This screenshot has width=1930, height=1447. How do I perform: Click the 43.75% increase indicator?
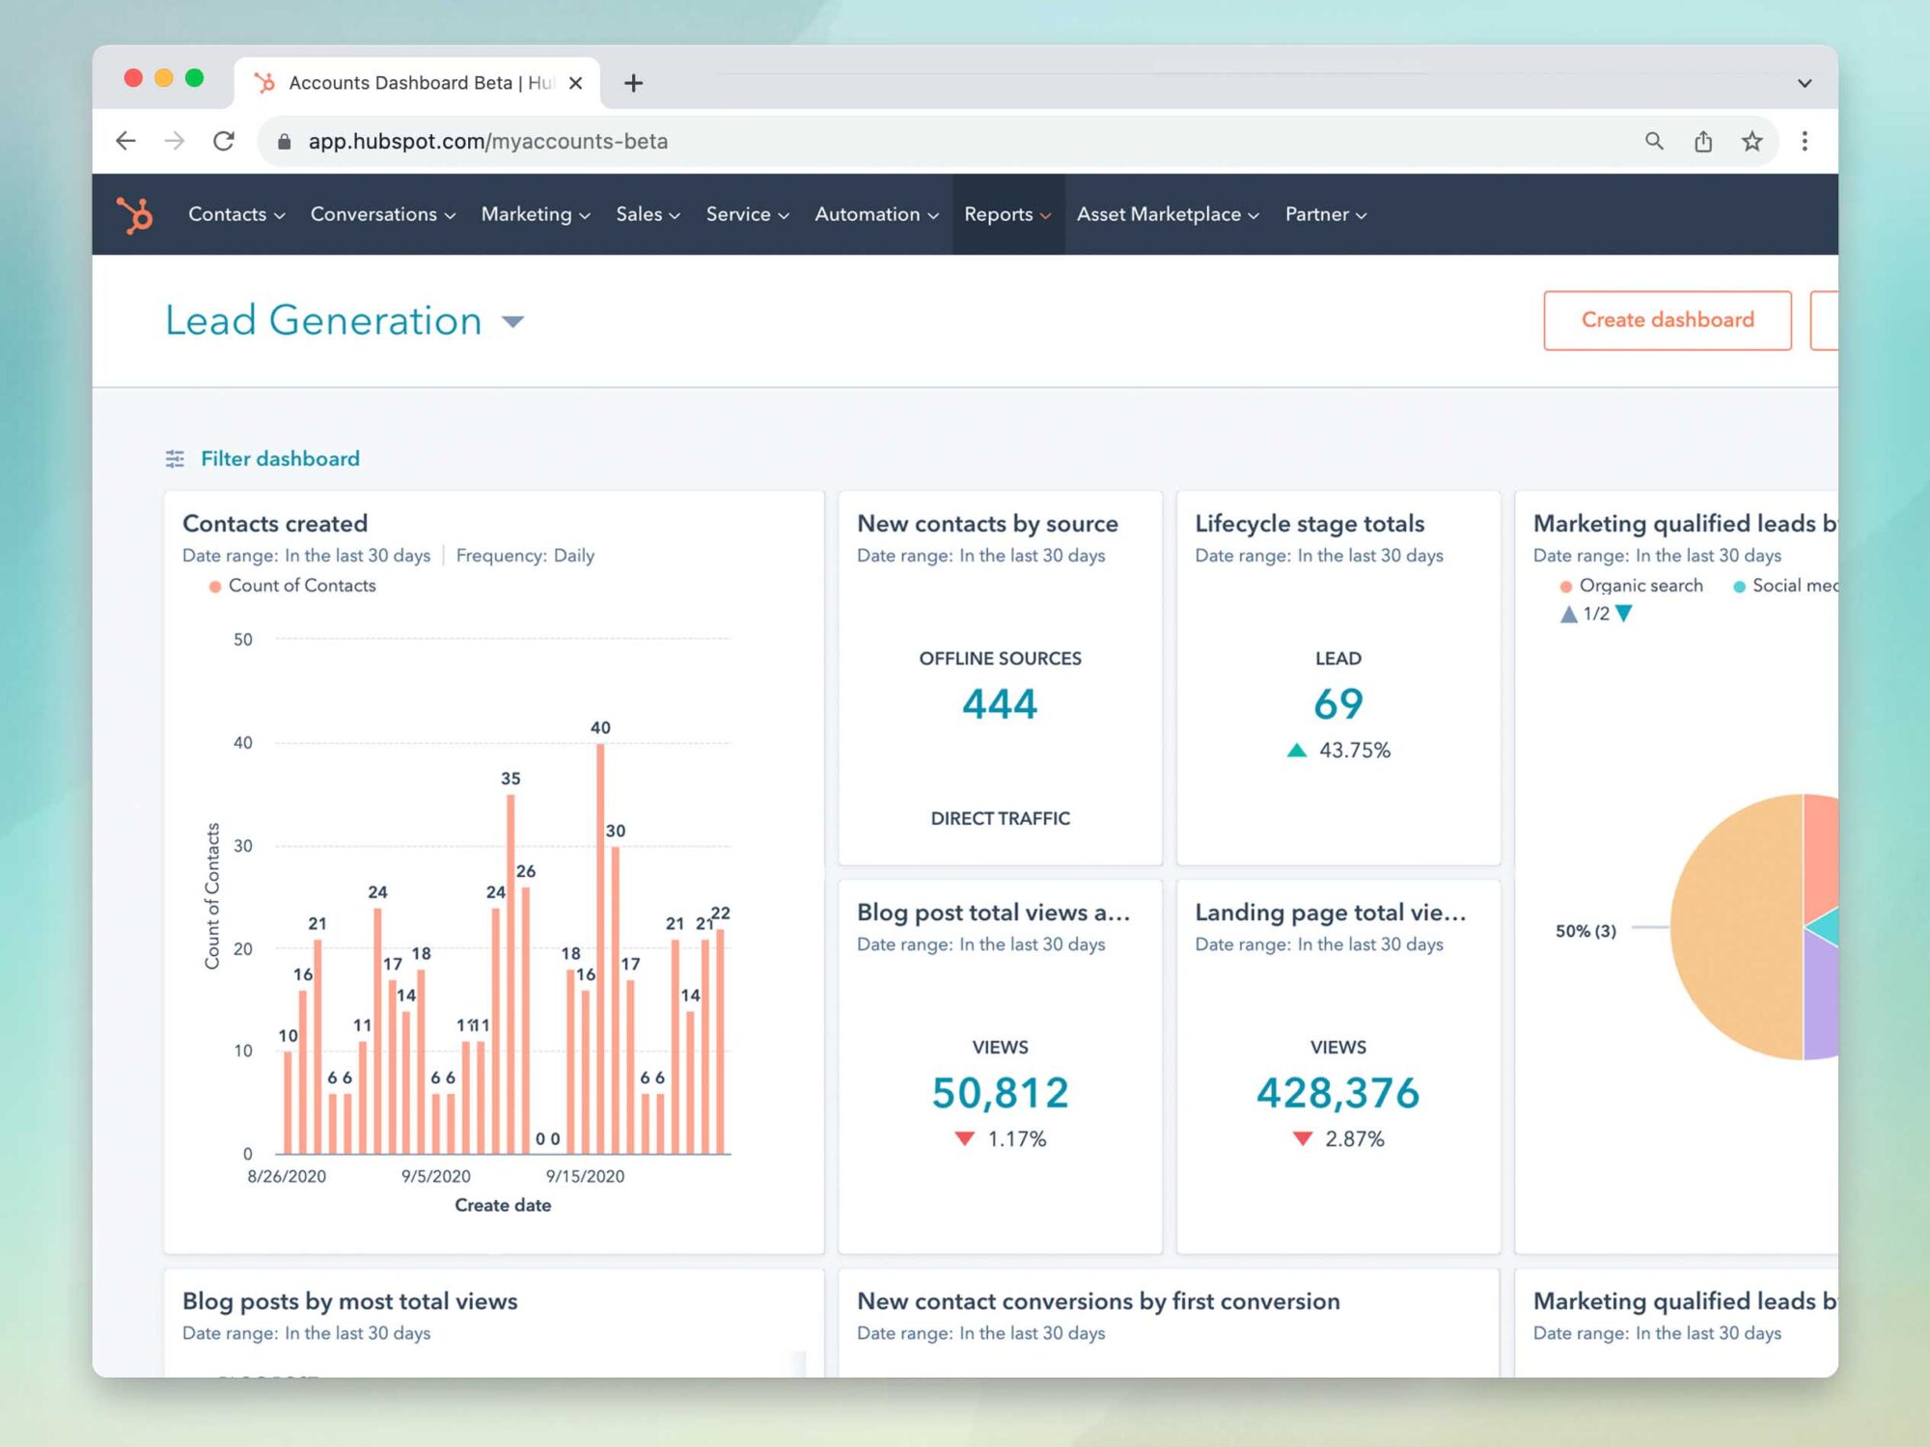pos(1339,751)
